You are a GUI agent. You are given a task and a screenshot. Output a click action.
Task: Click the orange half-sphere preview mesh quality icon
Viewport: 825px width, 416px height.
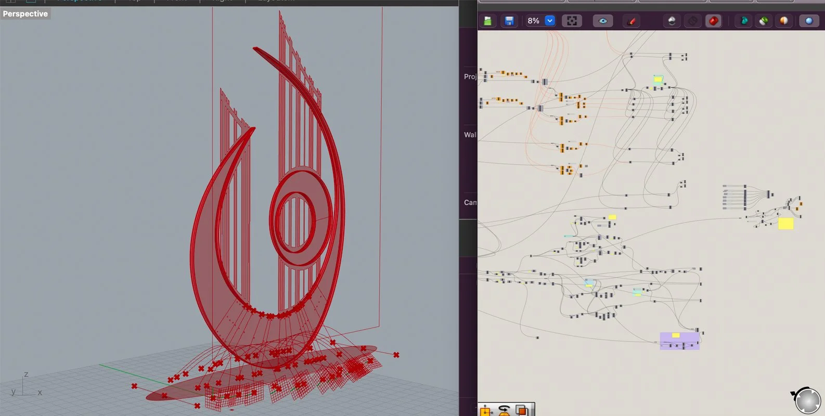point(783,21)
